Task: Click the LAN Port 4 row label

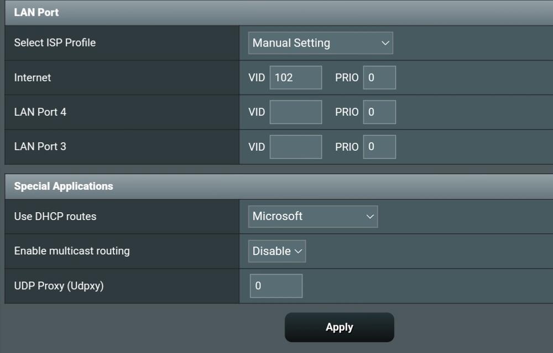Action: pos(40,112)
